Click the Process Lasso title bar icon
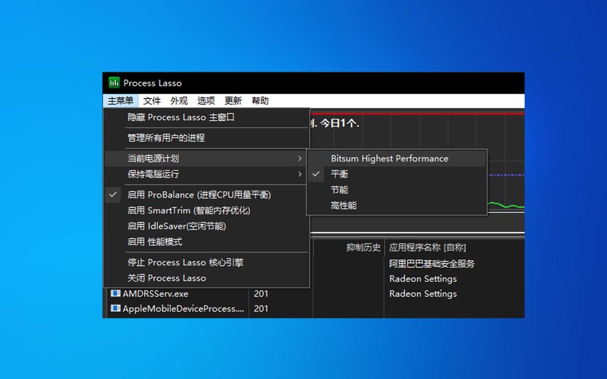This screenshot has width=607, height=379. click(113, 82)
